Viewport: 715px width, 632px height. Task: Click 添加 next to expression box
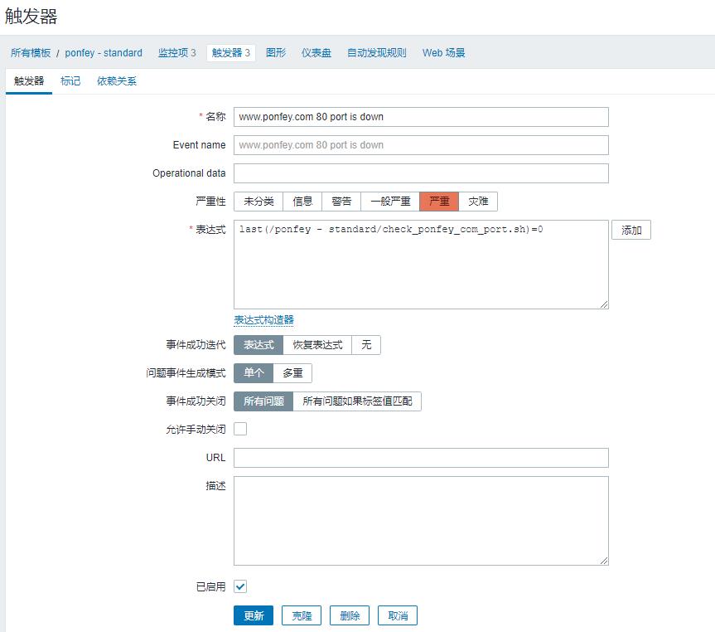(631, 230)
